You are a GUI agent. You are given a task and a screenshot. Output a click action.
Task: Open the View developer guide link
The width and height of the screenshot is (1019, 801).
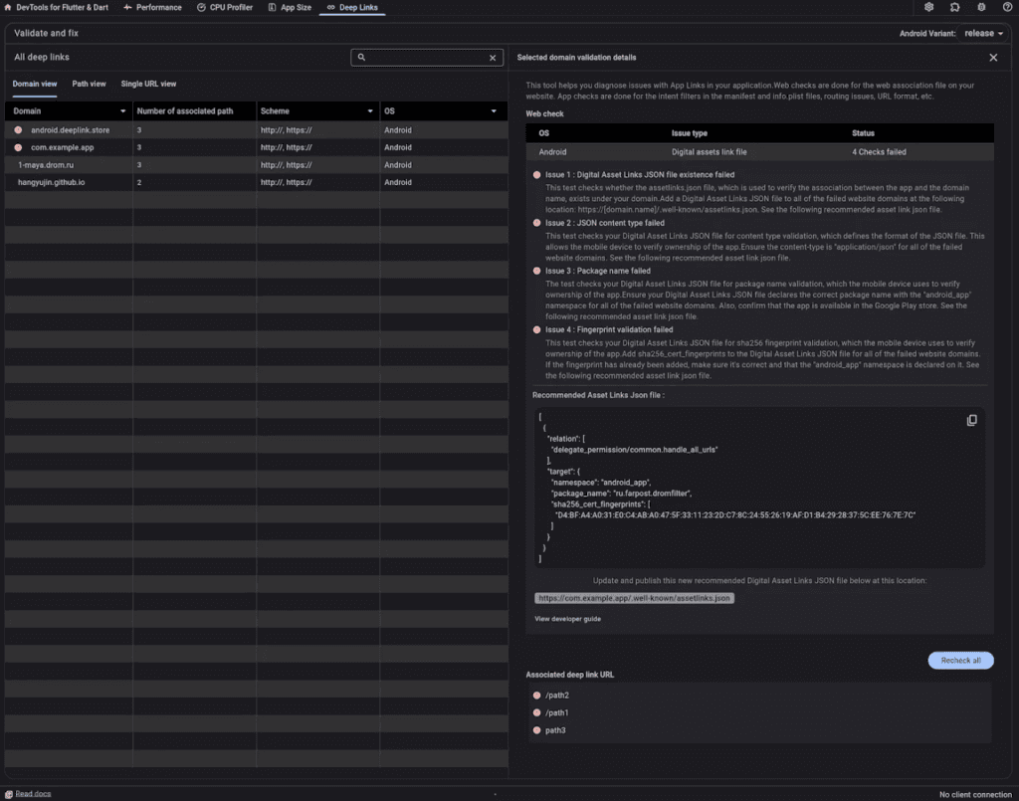click(567, 619)
